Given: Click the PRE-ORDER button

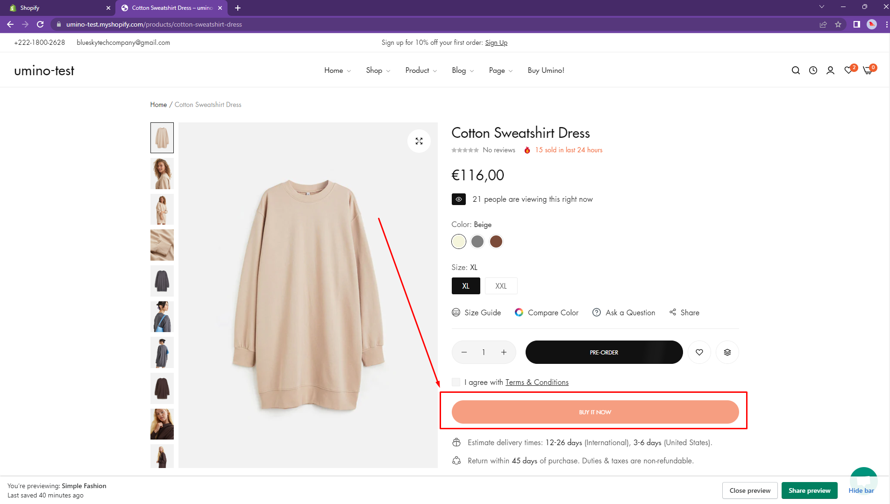Looking at the screenshot, I should [x=604, y=352].
